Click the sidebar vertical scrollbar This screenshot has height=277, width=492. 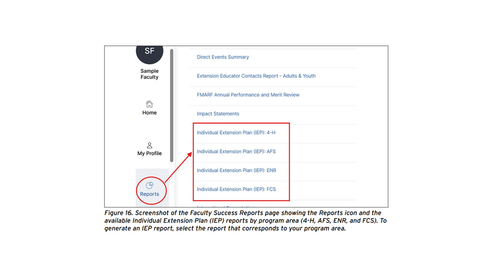coord(171,105)
